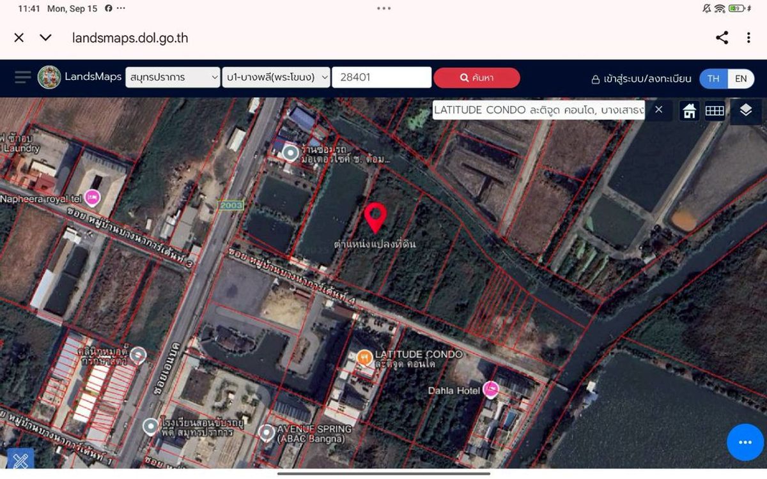Switch language to EN
This screenshot has width=767, height=479.
741,79
